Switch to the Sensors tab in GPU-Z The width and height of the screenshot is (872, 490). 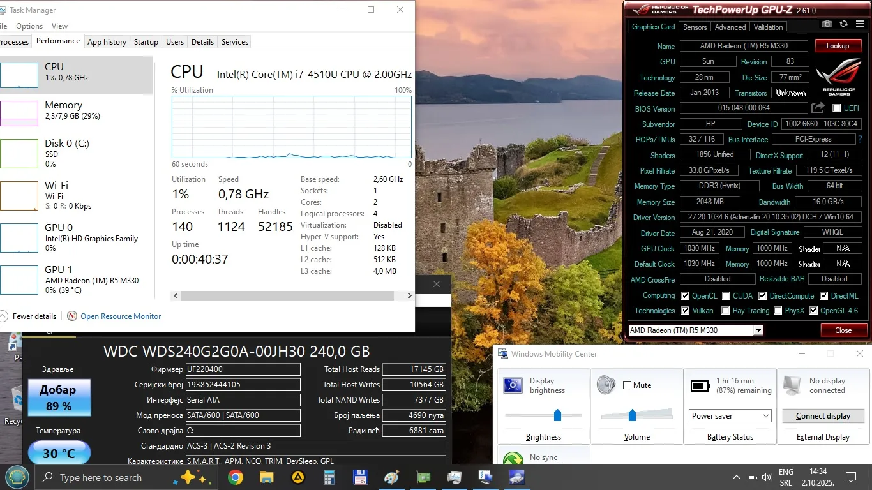coord(695,27)
